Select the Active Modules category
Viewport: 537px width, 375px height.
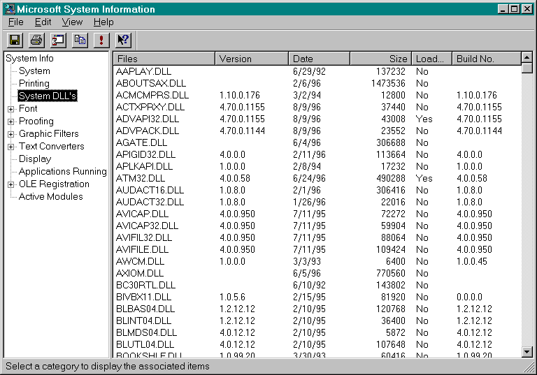pyautogui.click(x=50, y=197)
